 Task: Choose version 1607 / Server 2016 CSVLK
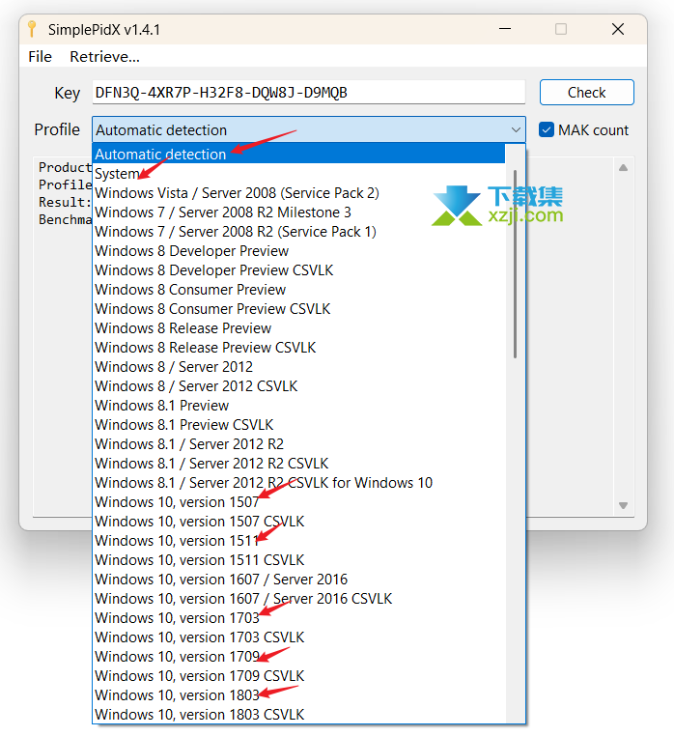pyautogui.click(x=299, y=599)
